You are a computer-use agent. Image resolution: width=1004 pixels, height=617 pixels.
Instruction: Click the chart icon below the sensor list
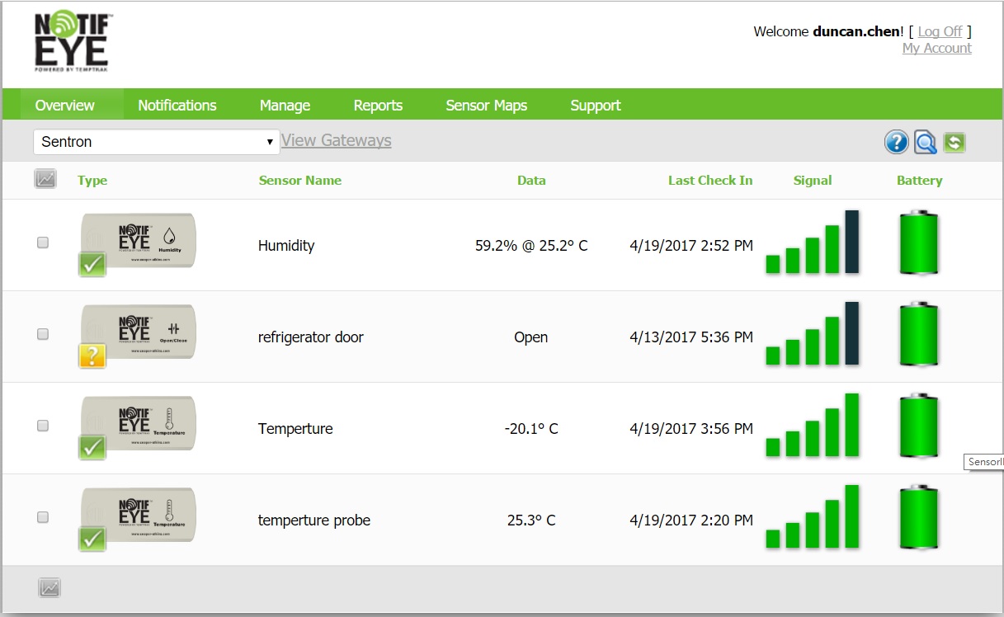[49, 588]
